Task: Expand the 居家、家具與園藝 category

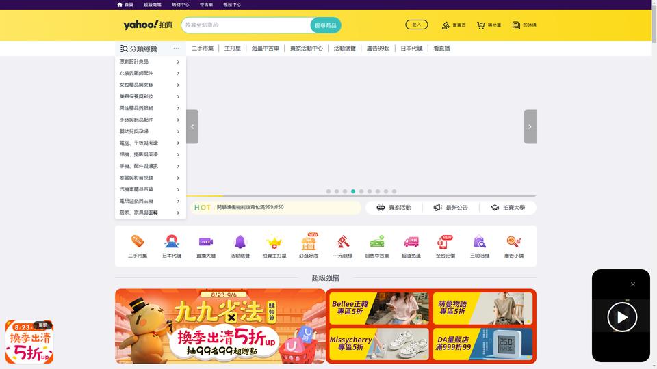Action: point(150,213)
